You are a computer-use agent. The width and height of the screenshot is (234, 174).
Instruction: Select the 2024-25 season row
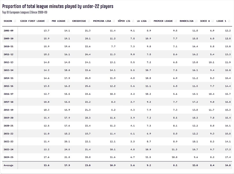pyautogui.click(x=117, y=157)
